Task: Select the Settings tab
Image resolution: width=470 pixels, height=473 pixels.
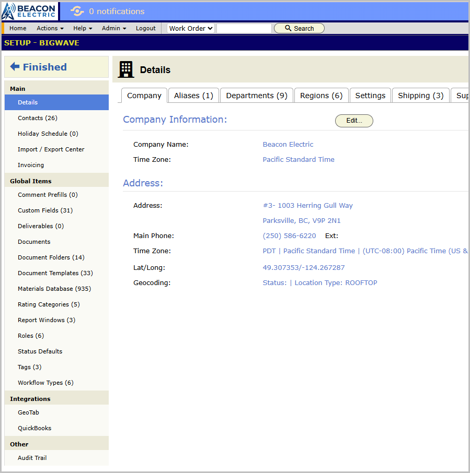Action: point(370,96)
